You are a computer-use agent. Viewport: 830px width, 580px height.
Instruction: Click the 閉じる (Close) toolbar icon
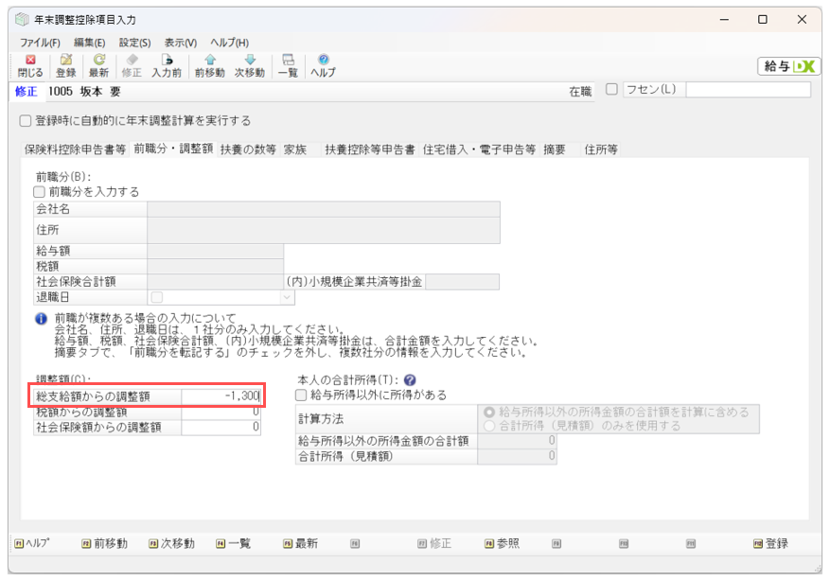coord(29,65)
